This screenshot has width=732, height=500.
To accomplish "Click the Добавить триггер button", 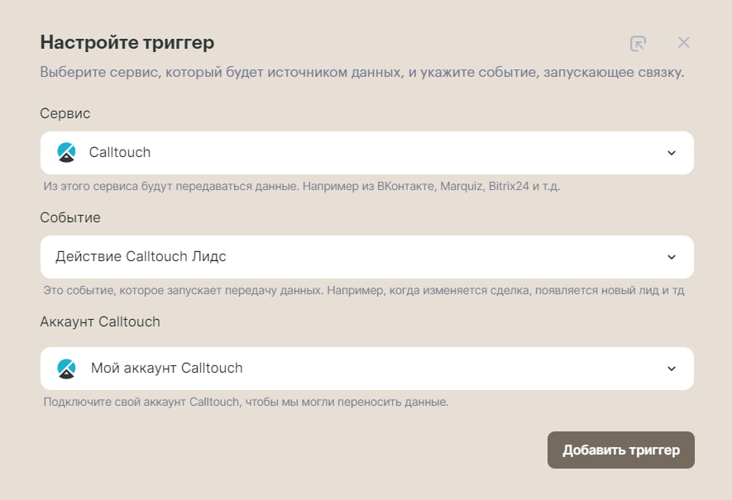I will [621, 450].
